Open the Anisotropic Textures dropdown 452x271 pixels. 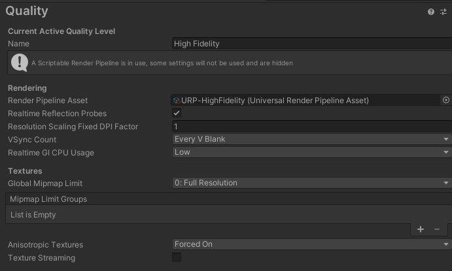tap(312, 244)
